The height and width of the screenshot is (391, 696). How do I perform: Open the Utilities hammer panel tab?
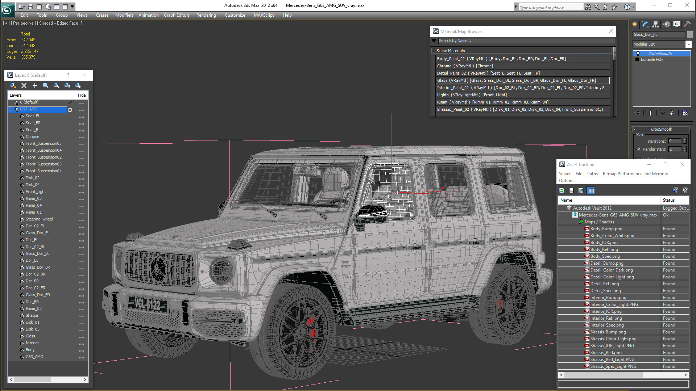pos(687,24)
